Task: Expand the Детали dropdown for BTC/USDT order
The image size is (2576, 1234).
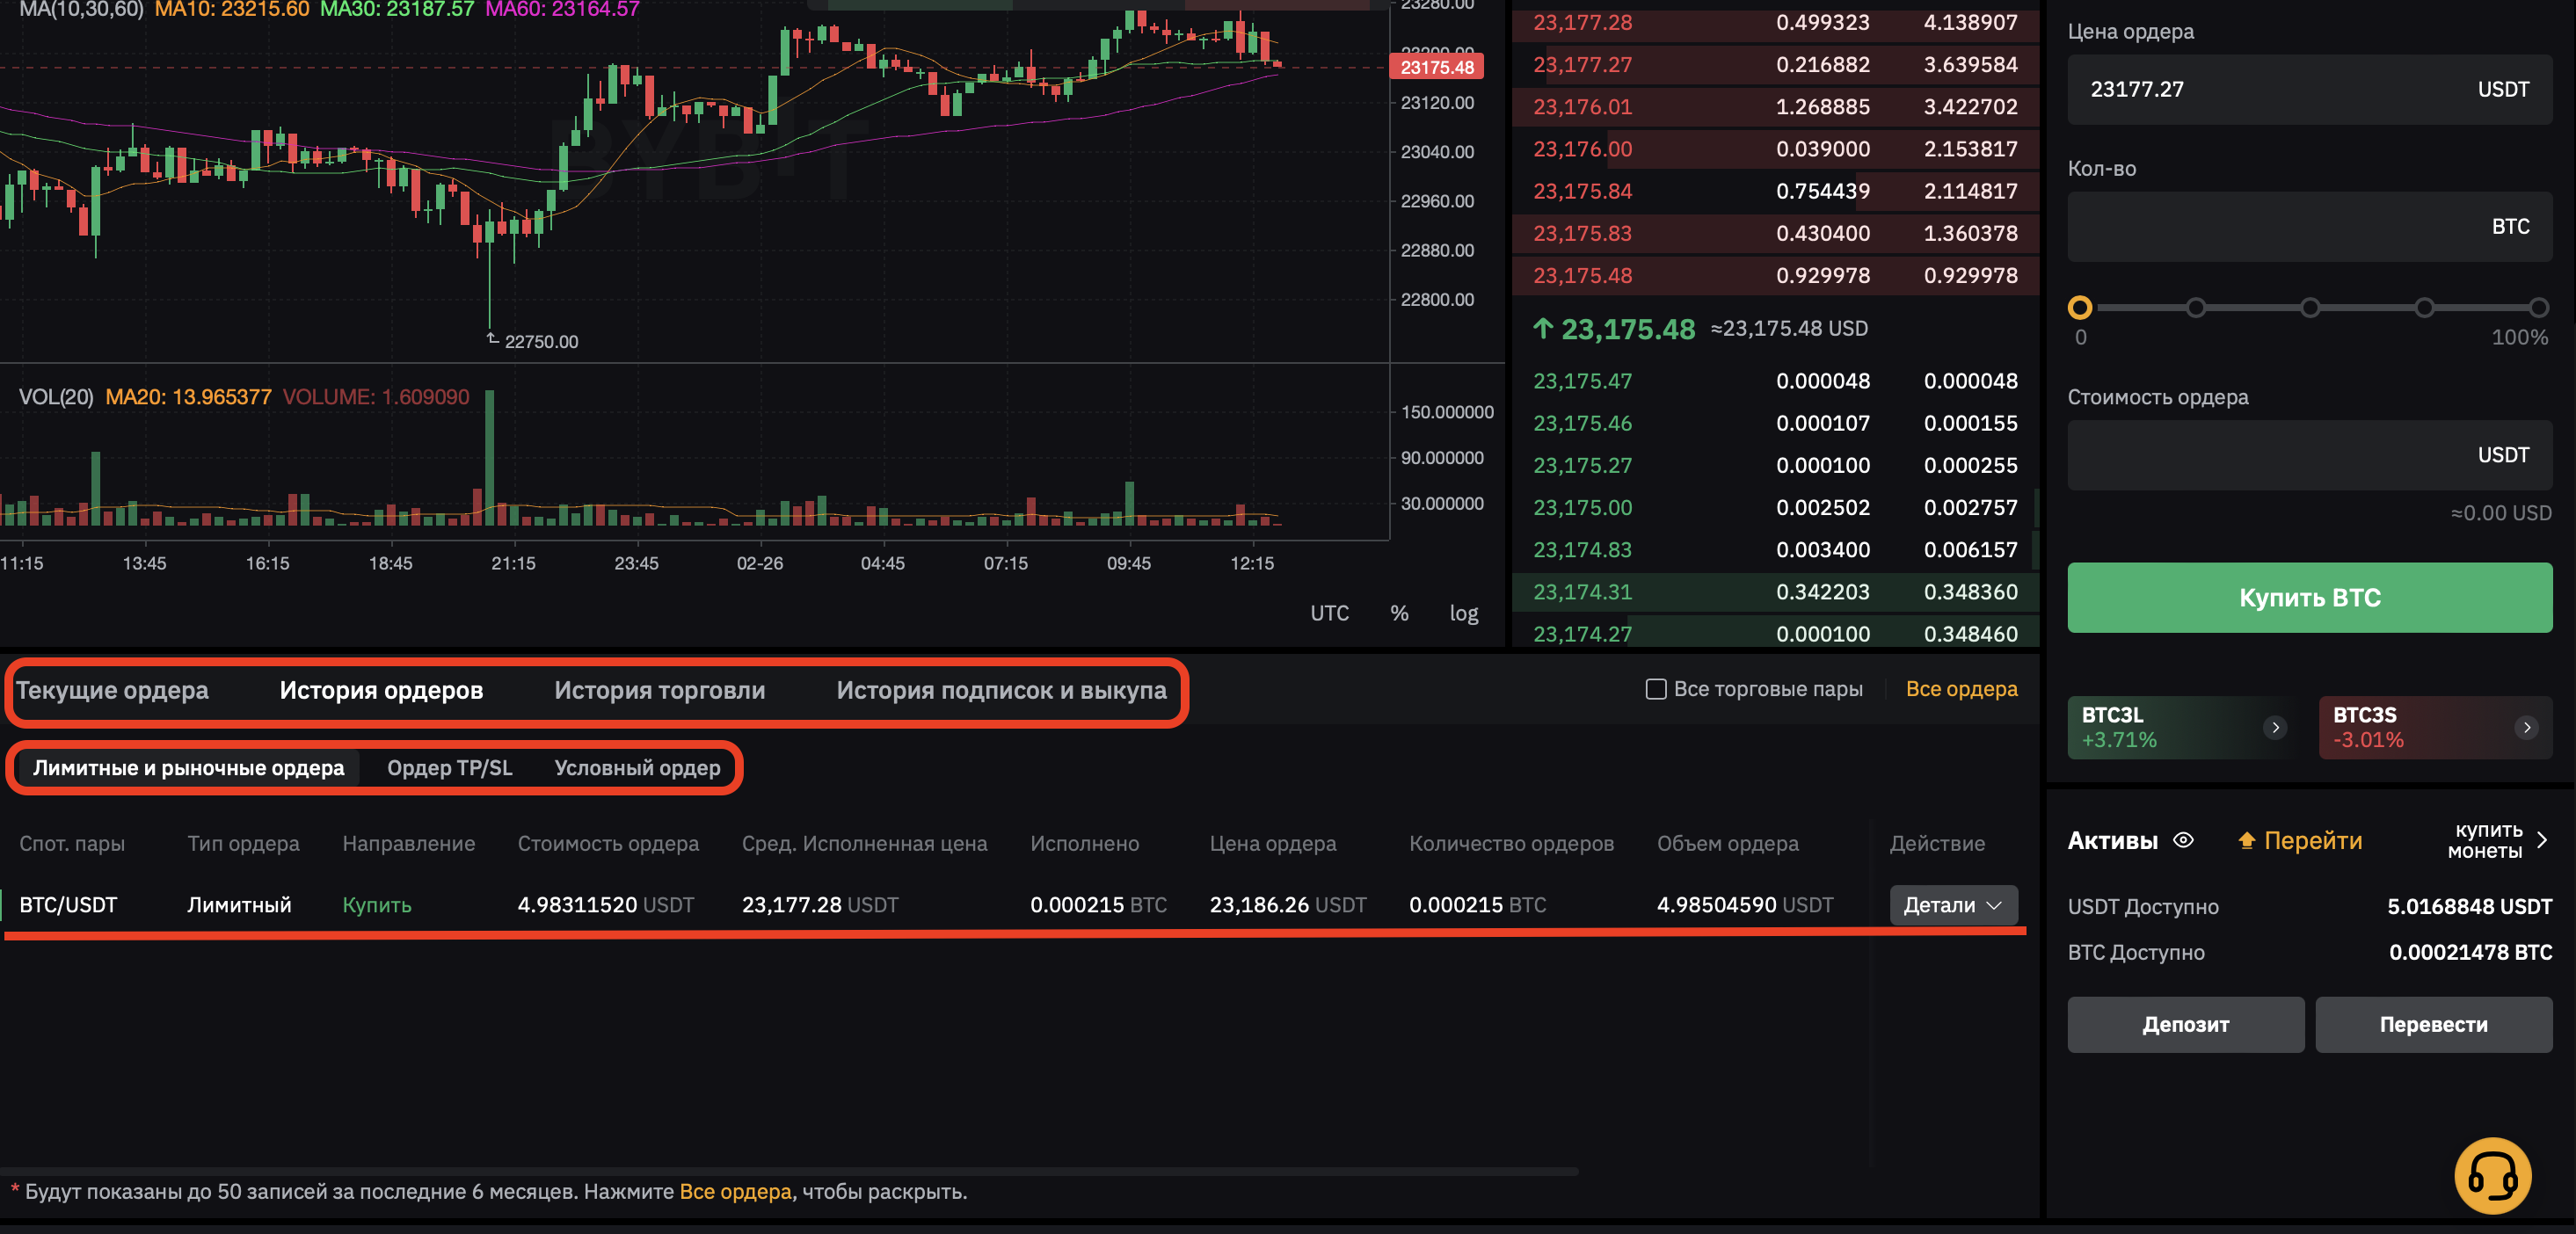Action: 1953,905
